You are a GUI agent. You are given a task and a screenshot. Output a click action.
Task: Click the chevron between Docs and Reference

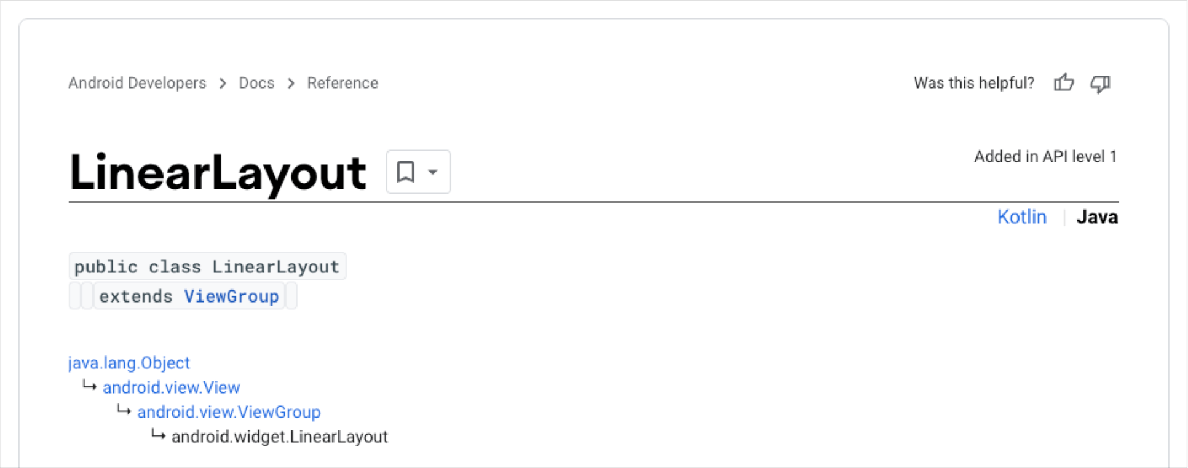tap(291, 83)
